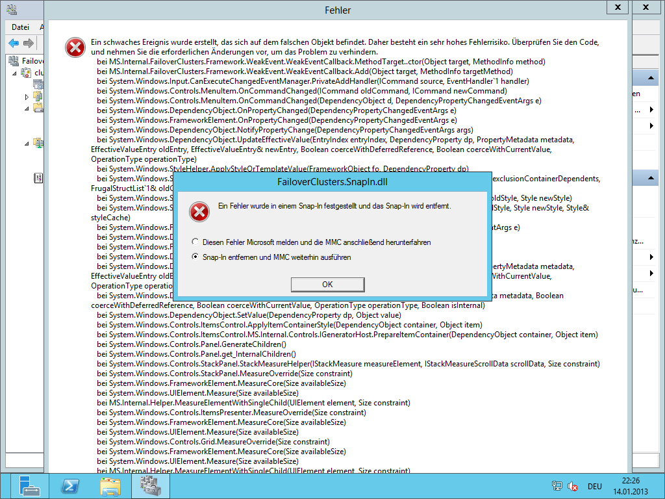Viewport: 665px width, 499px height.
Task: Click the network status tray icon
Action: 557,486
